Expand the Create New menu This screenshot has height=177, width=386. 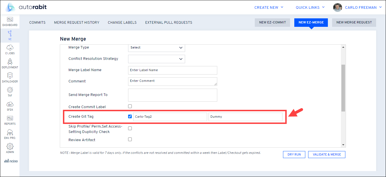pos(269,8)
